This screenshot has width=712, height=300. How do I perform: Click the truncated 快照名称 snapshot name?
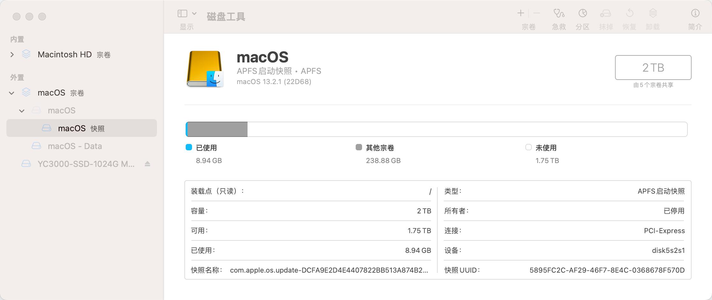[x=329, y=270]
